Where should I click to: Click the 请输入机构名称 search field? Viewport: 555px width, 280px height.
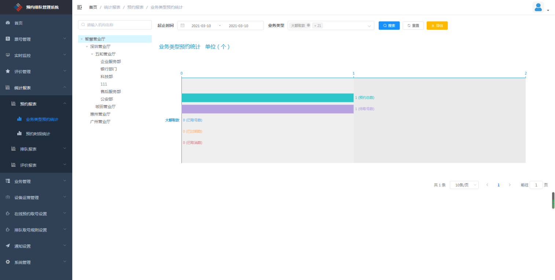[115, 25]
